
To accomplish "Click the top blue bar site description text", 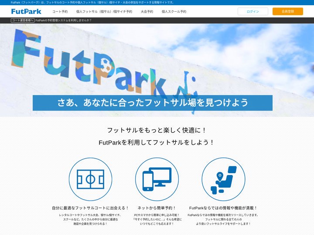I will pyautogui.click(x=92, y=3).
